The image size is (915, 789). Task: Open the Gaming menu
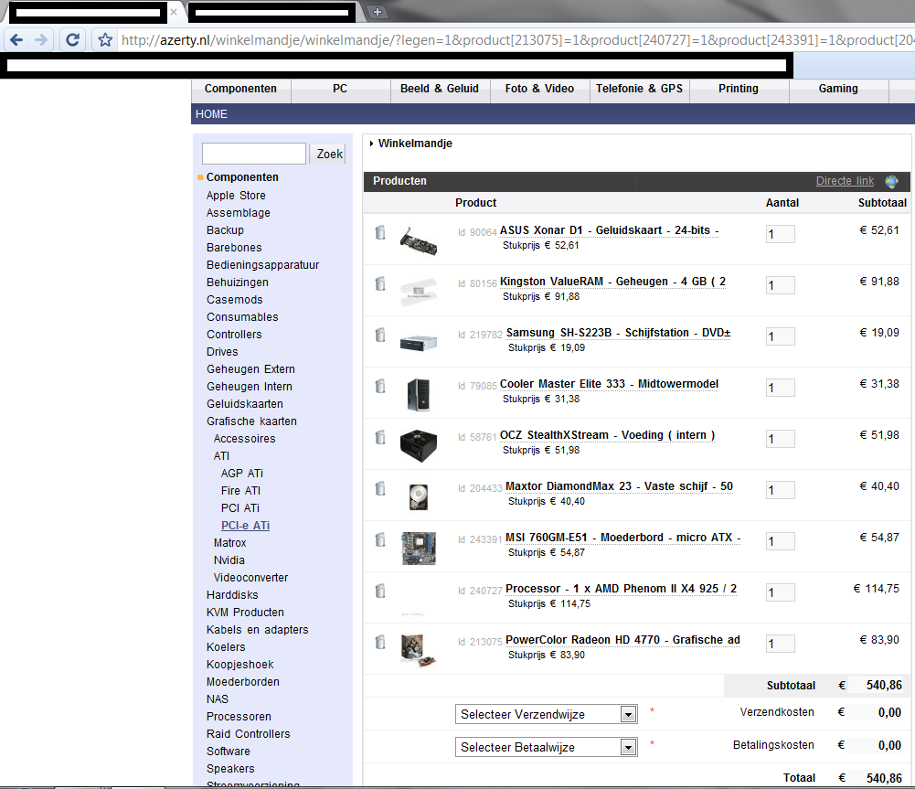[838, 89]
